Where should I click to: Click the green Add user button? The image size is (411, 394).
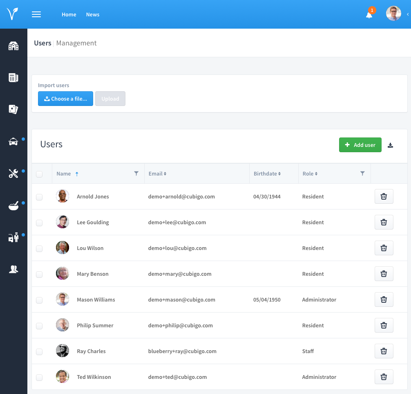(360, 145)
